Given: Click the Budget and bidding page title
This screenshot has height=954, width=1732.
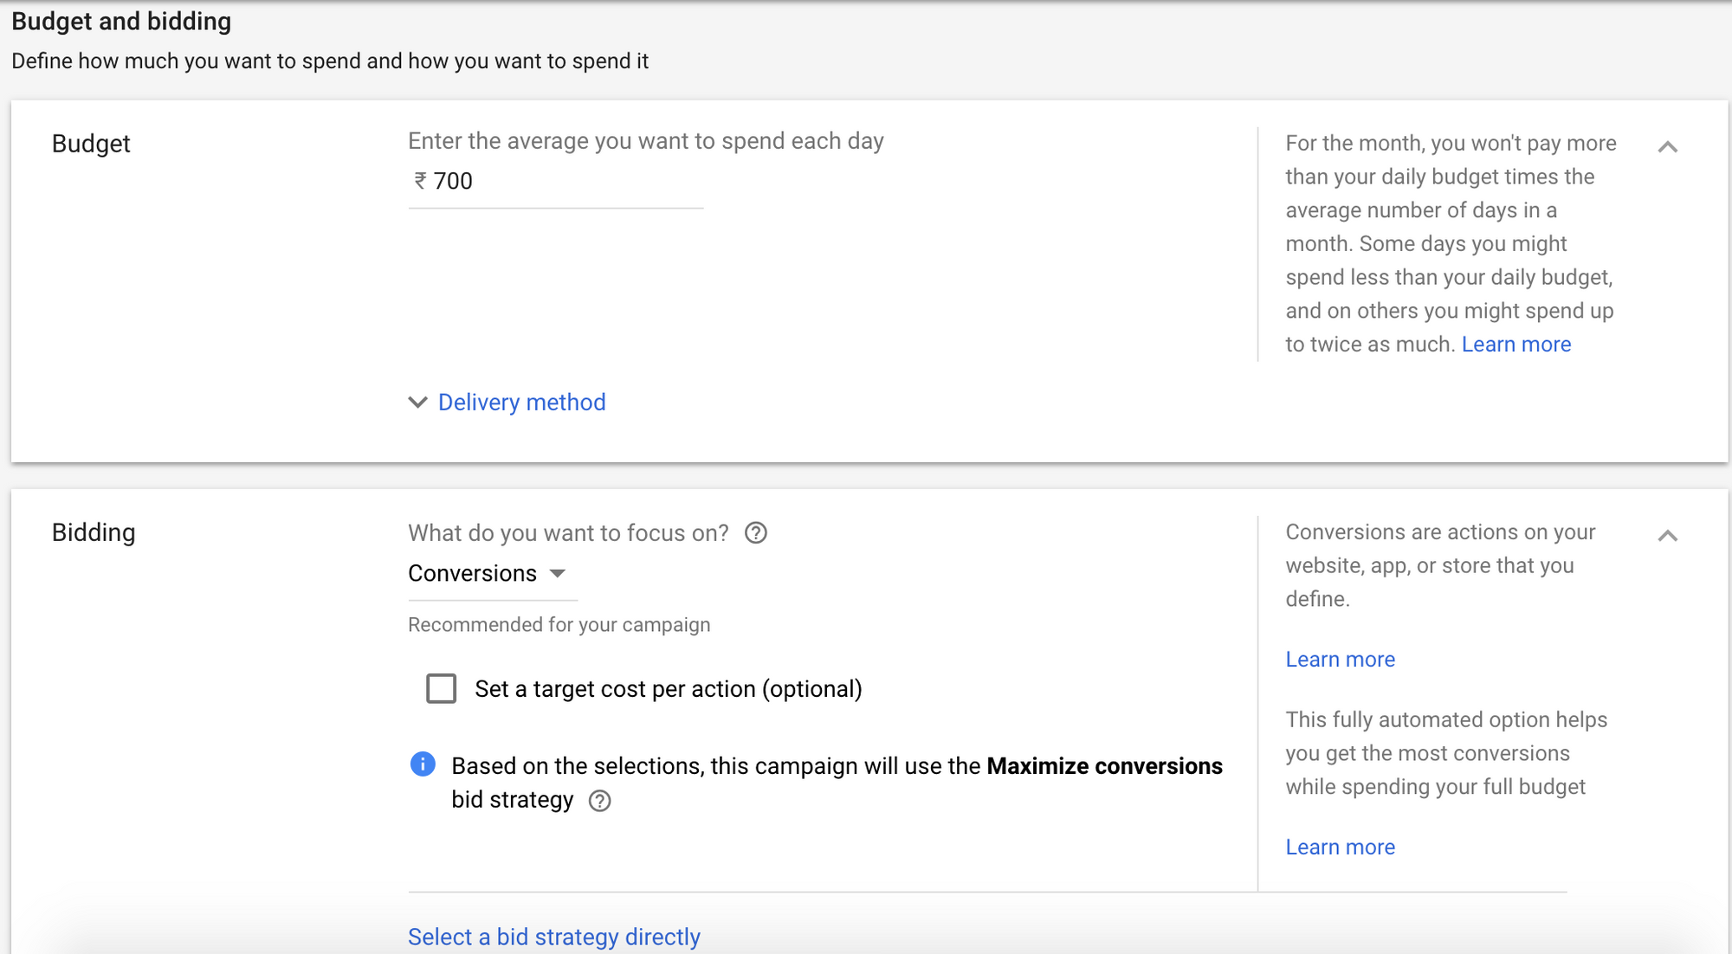Looking at the screenshot, I should point(121,22).
